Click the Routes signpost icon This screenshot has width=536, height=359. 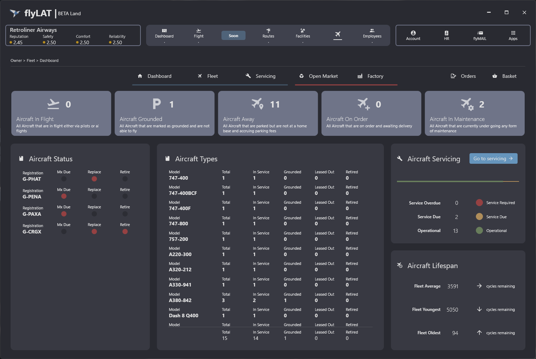pos(268,31)
